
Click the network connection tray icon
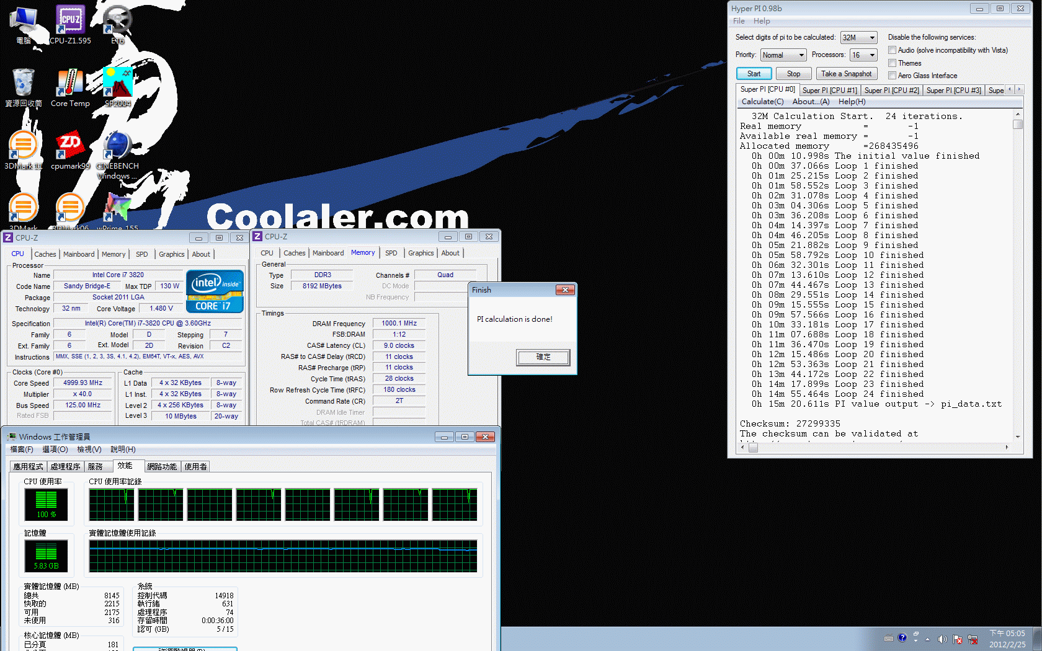[x=973, y=639]
